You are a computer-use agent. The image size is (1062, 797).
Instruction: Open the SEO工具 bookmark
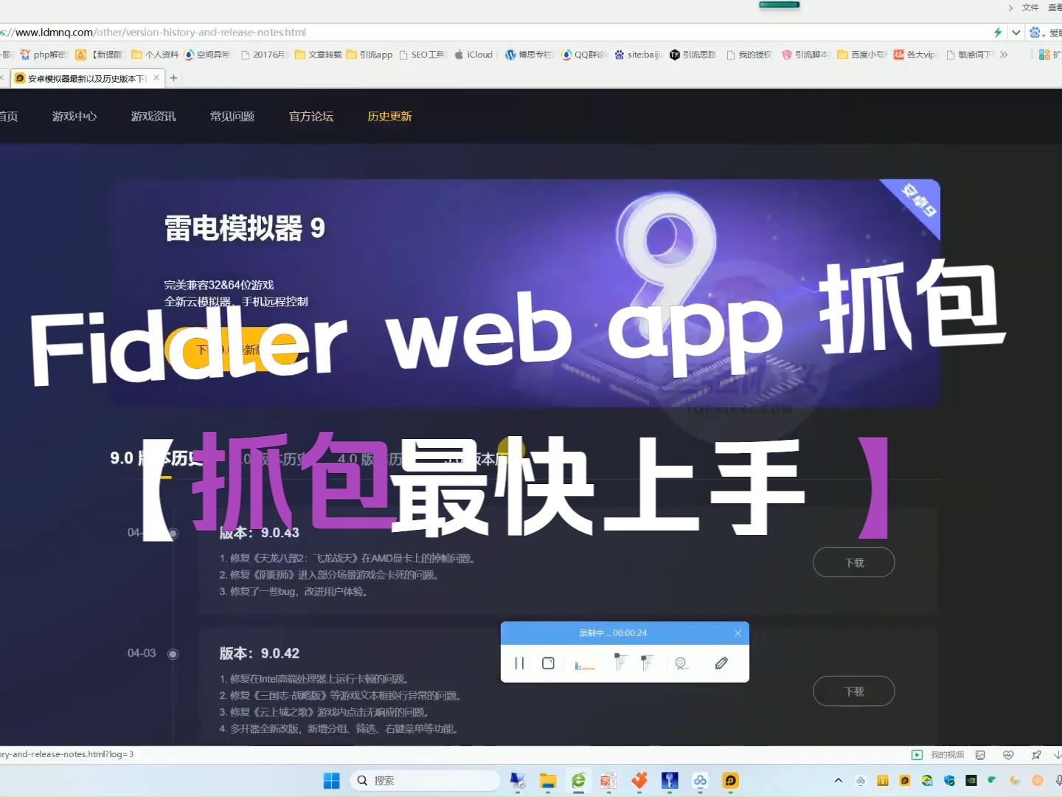(423, 55)
